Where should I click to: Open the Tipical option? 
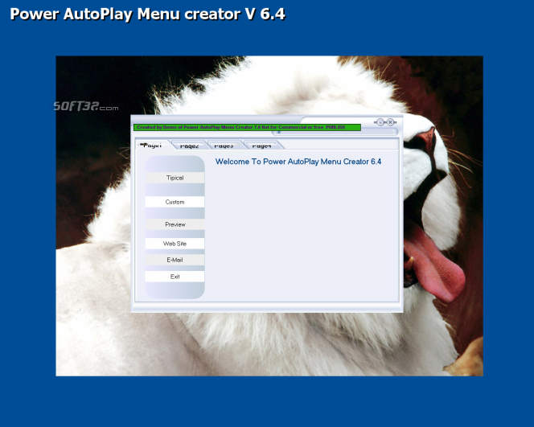point(175,178)
